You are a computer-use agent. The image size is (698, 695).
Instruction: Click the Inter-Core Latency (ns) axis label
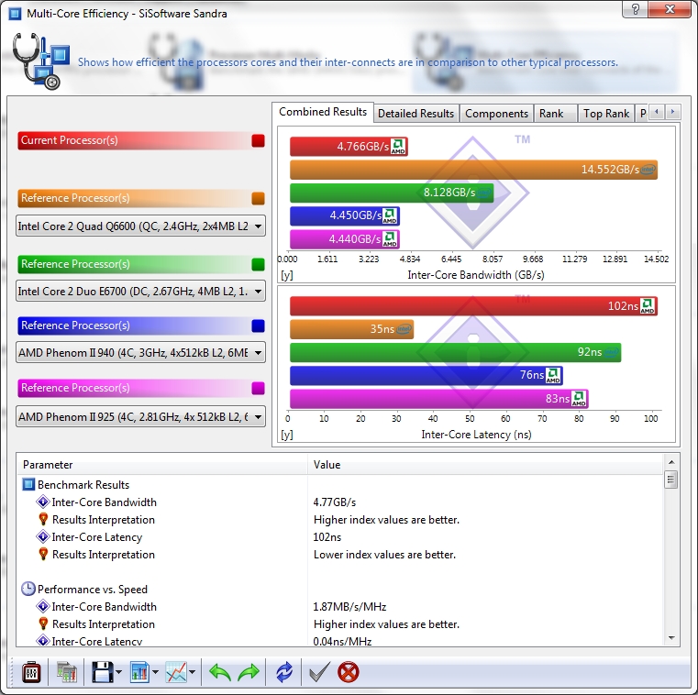click(x=476, y=435)
